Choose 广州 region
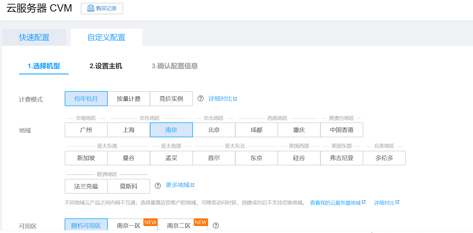 [x=86, y=130]
